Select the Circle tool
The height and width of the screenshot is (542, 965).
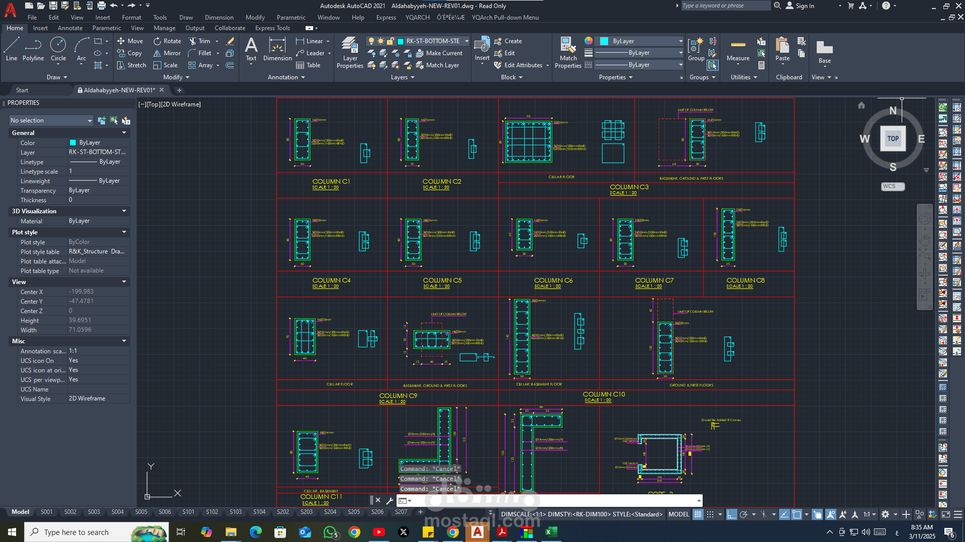point(58,49)
